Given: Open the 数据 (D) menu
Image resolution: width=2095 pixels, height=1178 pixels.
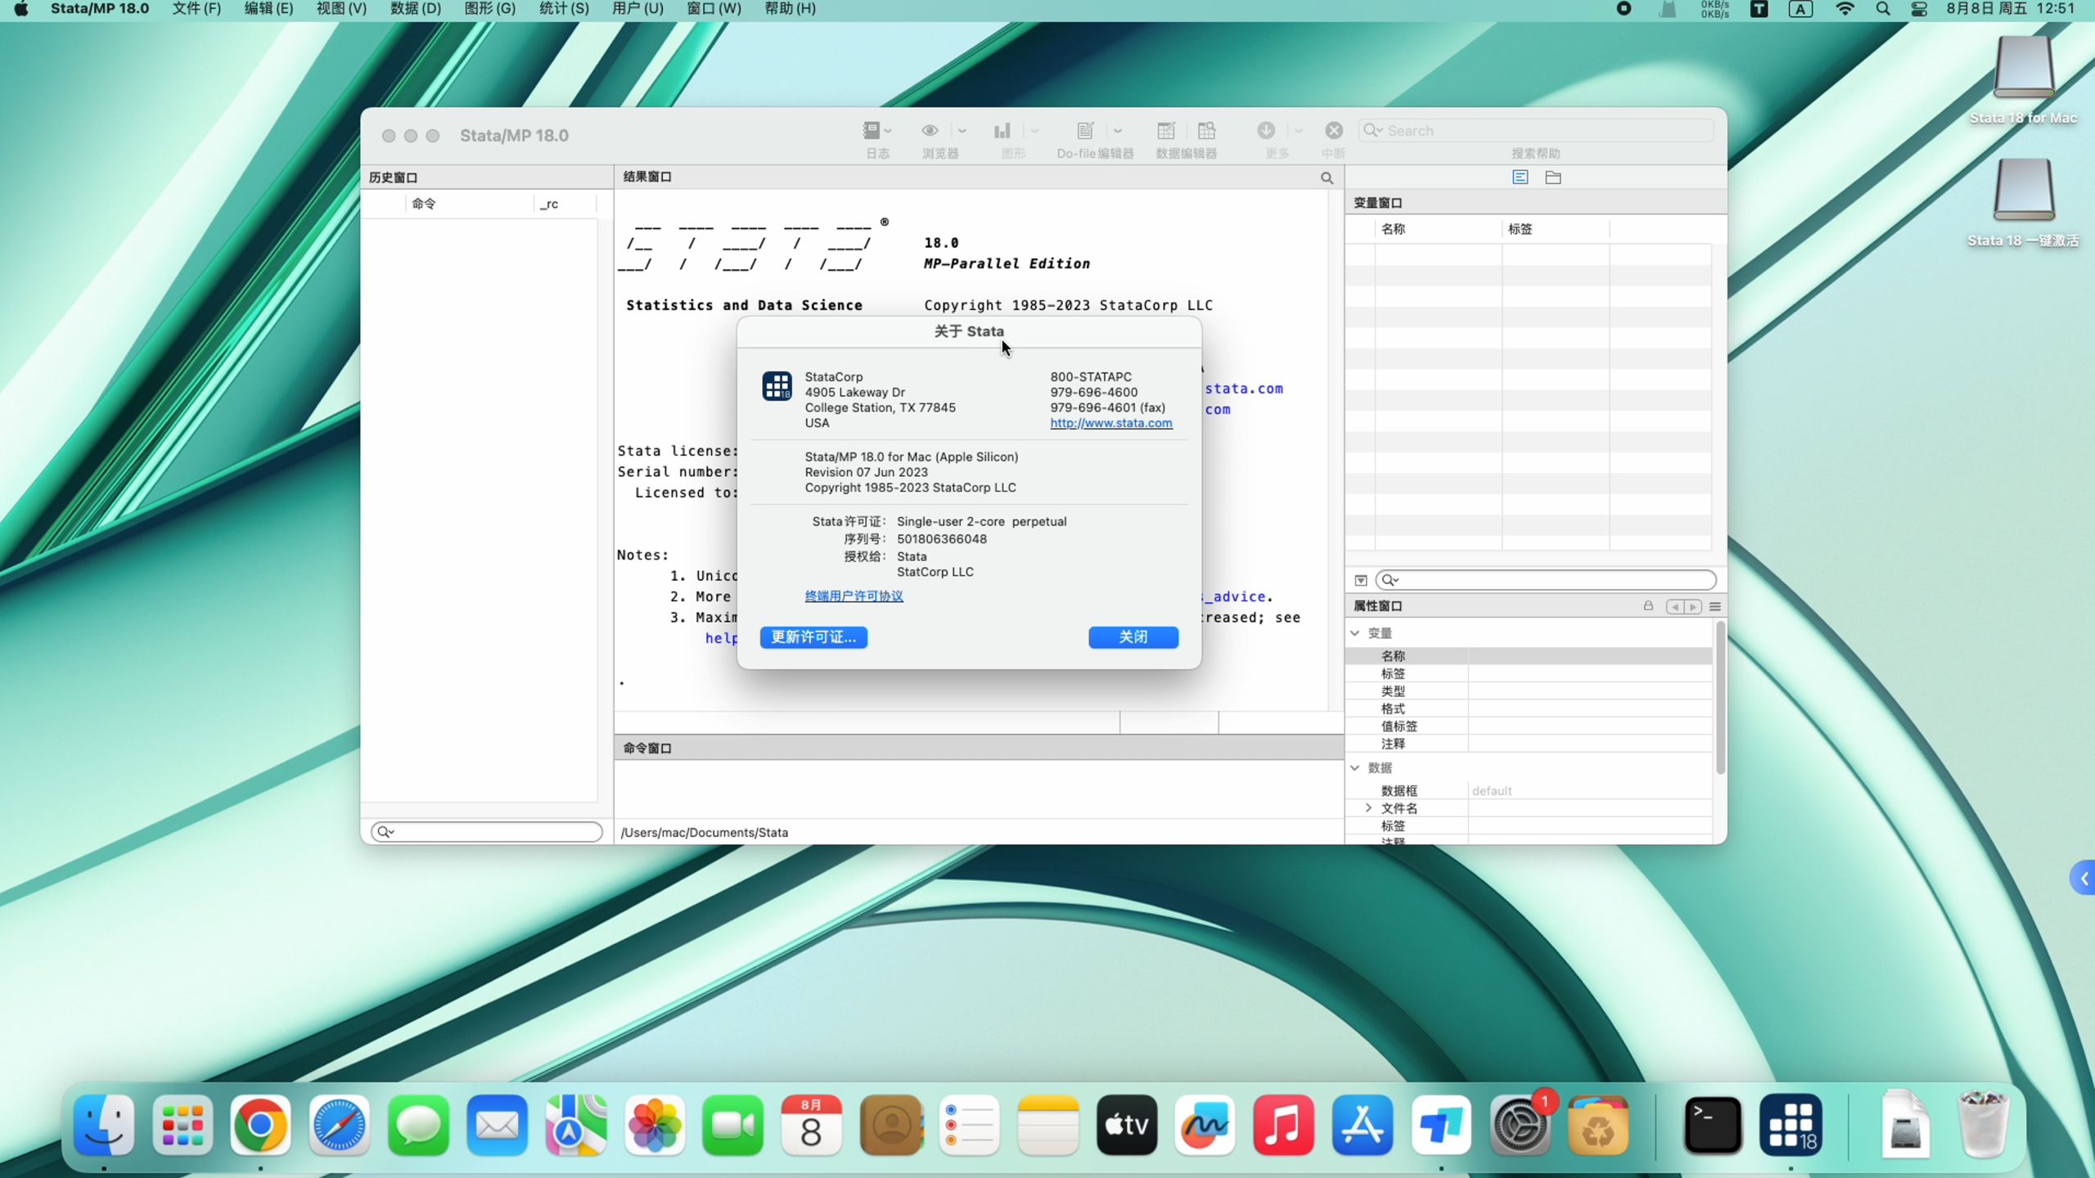Looking at the screenshot, I should pyautogui.click(x=416, y=9).
